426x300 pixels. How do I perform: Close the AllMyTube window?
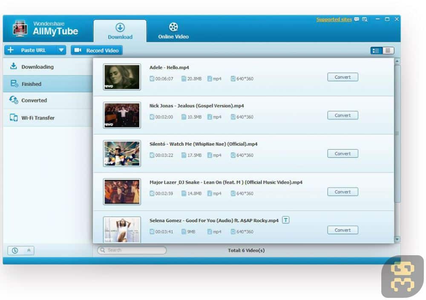pyautogui.click(x=397, y=19)
